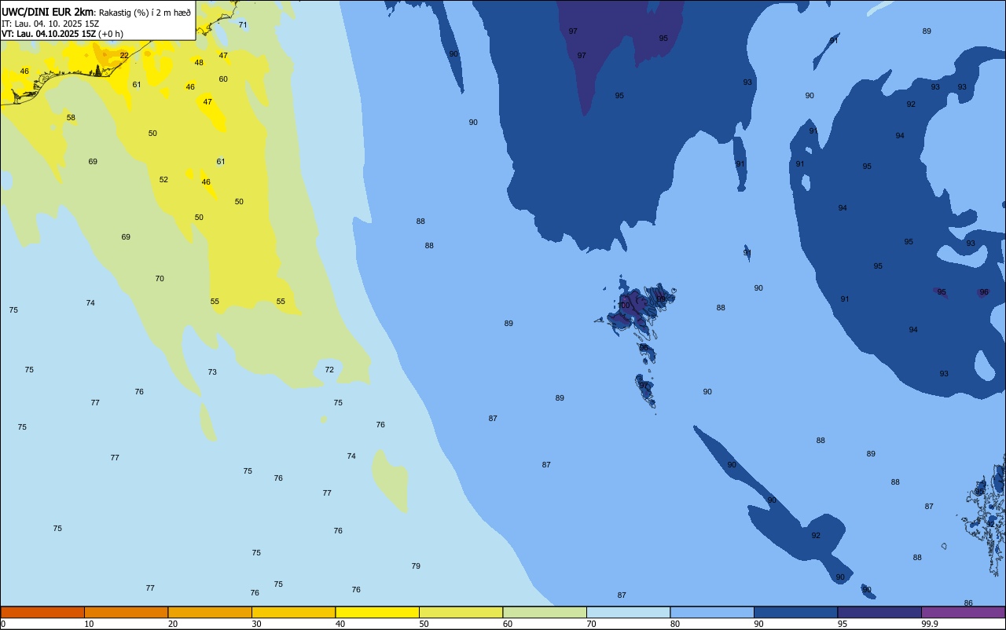Select the 50–60 legend color swatch
1006x630 pixels.
click(461, 612)
